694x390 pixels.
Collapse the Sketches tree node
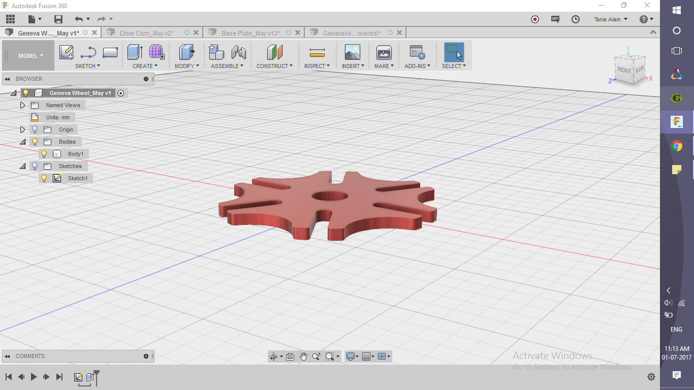pos(22,166)
